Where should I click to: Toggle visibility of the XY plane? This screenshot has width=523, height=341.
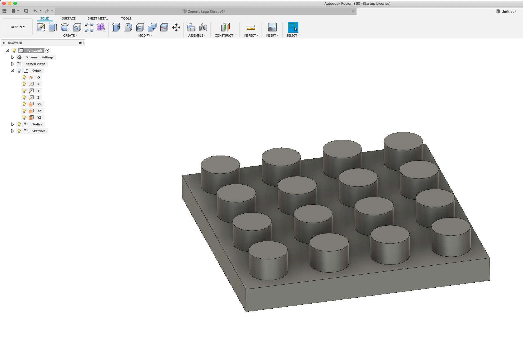point(24,104)
